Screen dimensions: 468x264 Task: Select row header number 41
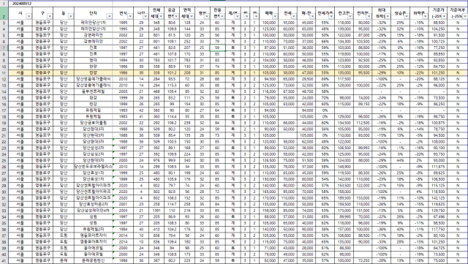[x=4, y=260]
